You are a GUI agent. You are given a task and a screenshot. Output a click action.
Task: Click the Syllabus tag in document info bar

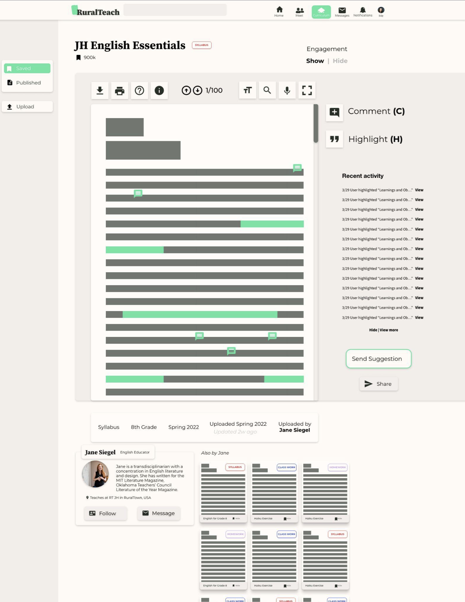point(108,427)
